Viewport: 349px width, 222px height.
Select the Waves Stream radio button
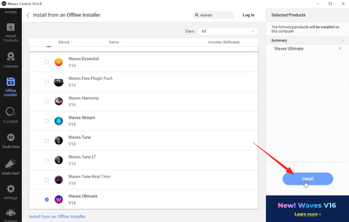(47, 121)
